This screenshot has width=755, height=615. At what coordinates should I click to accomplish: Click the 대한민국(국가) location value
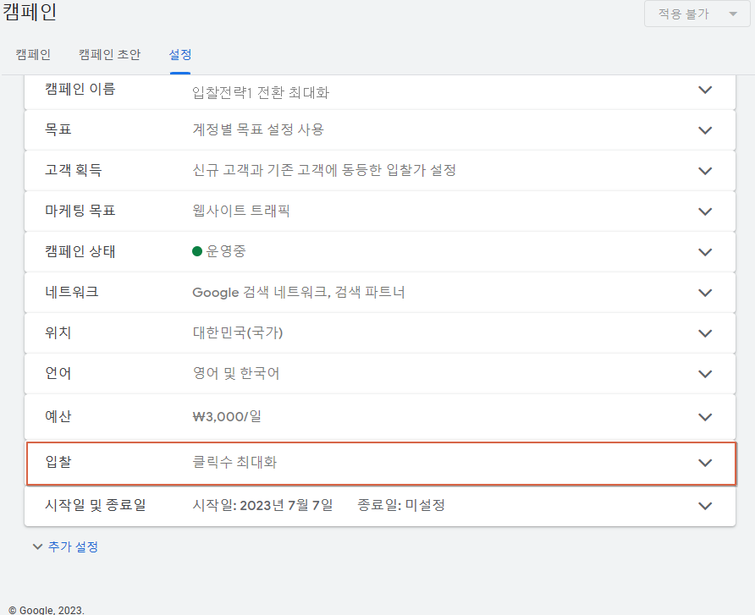point(238,333)
